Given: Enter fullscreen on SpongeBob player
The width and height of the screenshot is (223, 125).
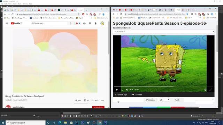Looking at the screenshot, I should (210, 90).
